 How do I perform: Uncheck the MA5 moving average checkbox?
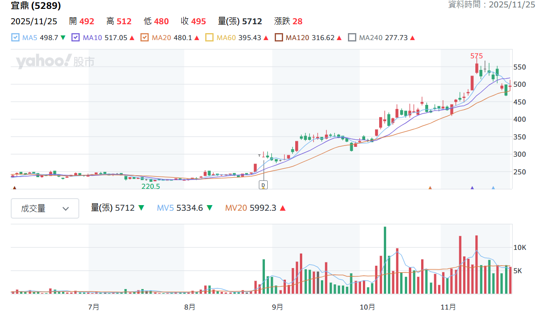coord(15,38)
